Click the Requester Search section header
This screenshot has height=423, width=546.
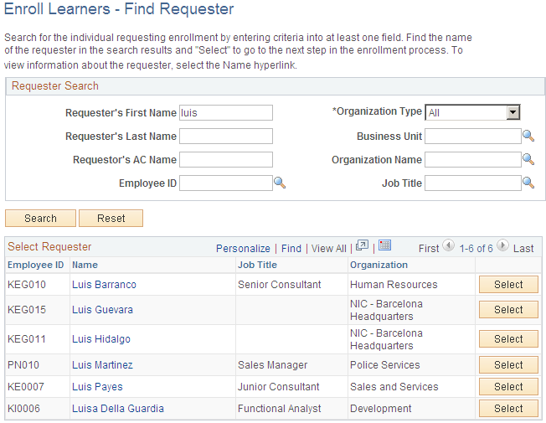(55, 85)
